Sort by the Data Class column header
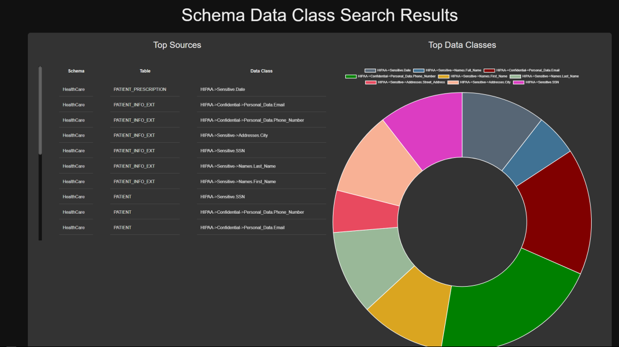 262,71
